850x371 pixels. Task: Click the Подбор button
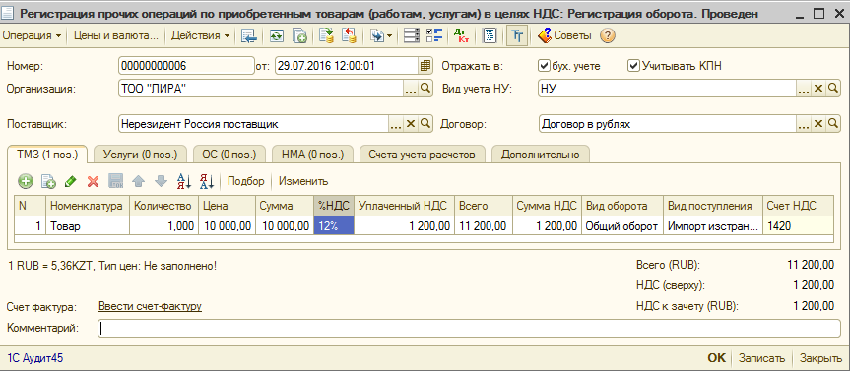(x=245, y=181)
